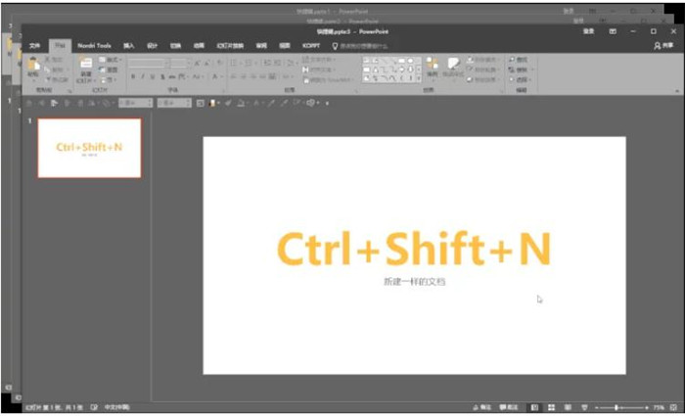Click the Comments icon in status bar
The image size is (685, 416).
[x=502, y=407]
